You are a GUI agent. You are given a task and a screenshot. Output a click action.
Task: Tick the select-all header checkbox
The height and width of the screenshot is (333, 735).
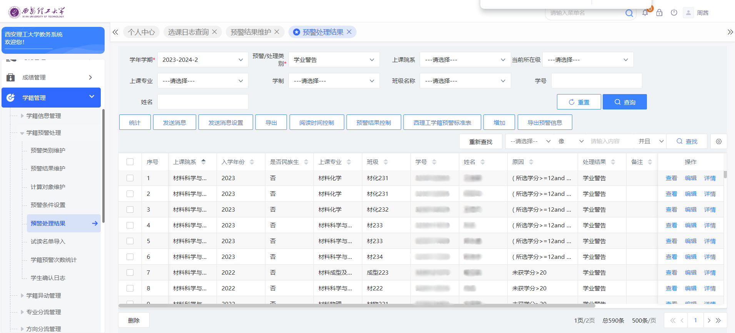pos(130,162)
